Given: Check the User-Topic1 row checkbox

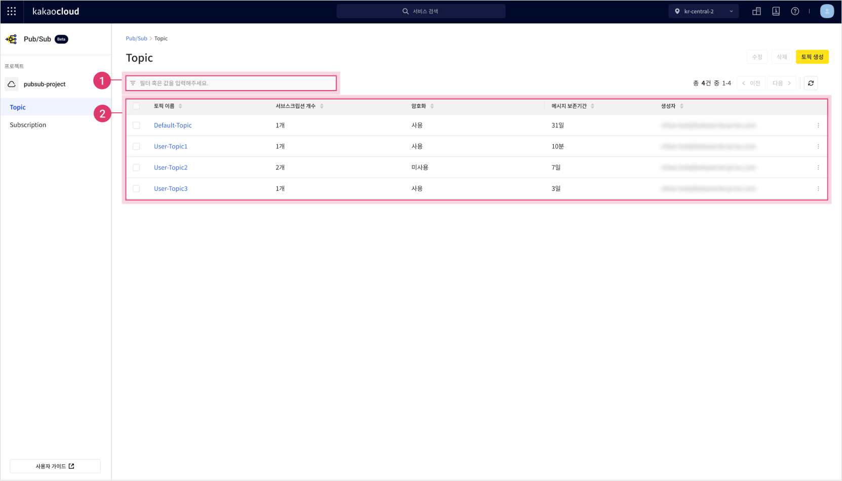Looking at the screenshot, I should (x=136, y=146).
